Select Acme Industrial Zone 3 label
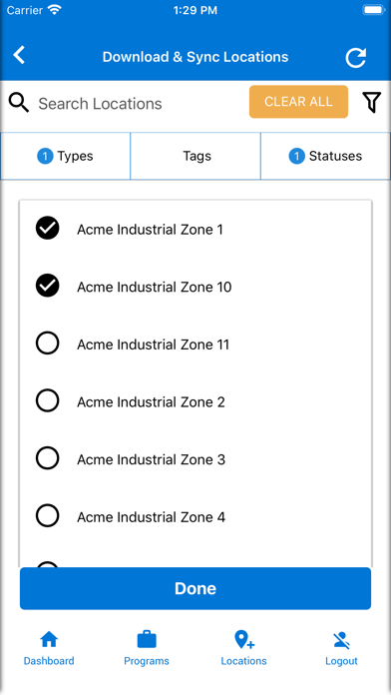 coord(151,459)
